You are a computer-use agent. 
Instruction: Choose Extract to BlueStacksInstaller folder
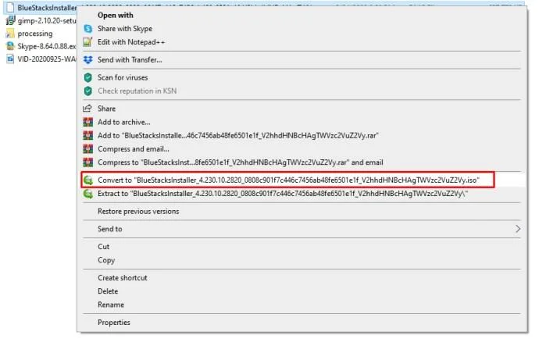pyautogui.click(x=283, y=194)
